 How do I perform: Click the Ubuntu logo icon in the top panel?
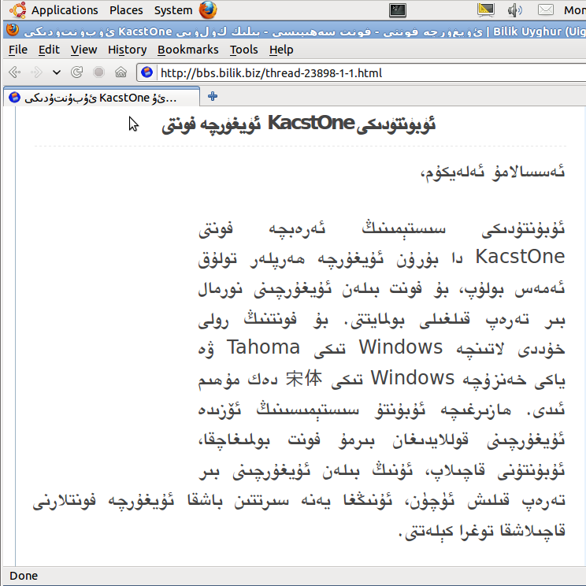click(x=18, y=10)
